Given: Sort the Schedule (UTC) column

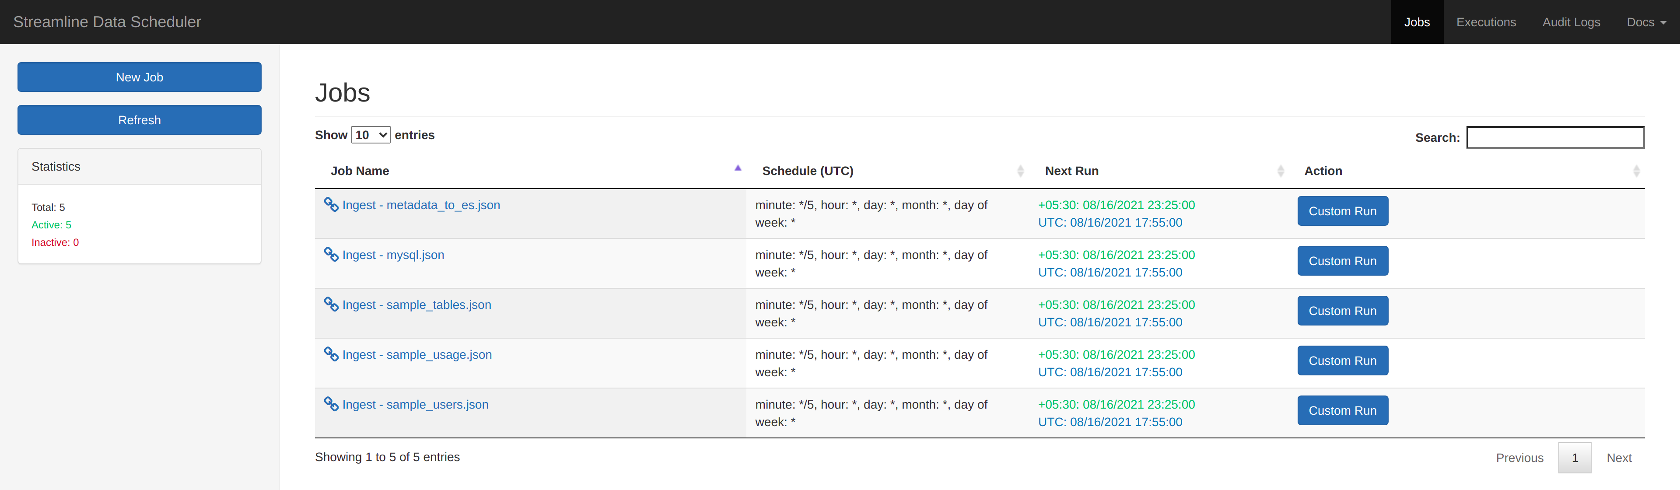Looking at the screenshot, I should [x=1020, y=171].
